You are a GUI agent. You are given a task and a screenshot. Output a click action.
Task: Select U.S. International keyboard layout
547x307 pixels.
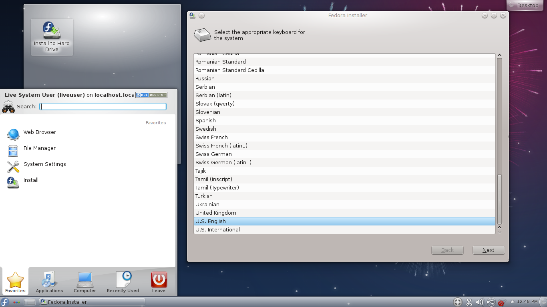pos(344,230)
